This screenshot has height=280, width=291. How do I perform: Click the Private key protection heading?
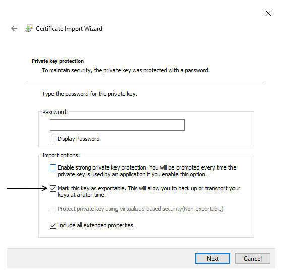pos(57,61)
